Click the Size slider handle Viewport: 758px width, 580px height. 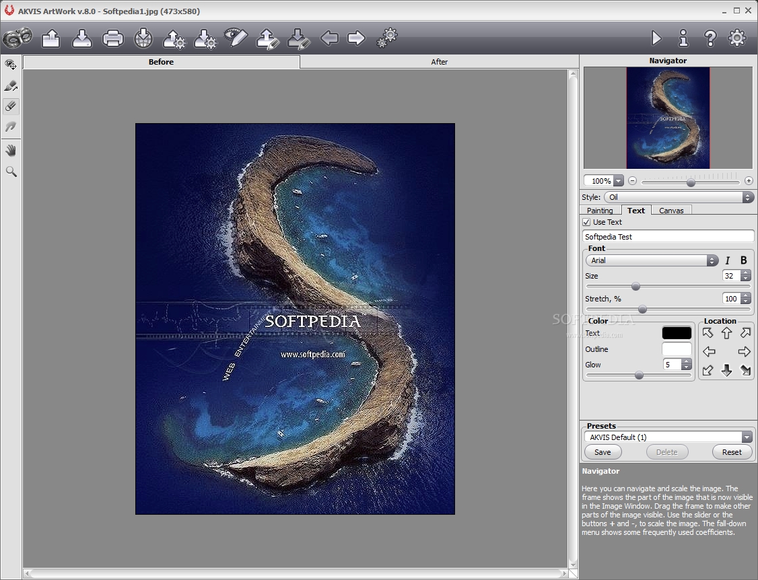(x=635, y=287)
